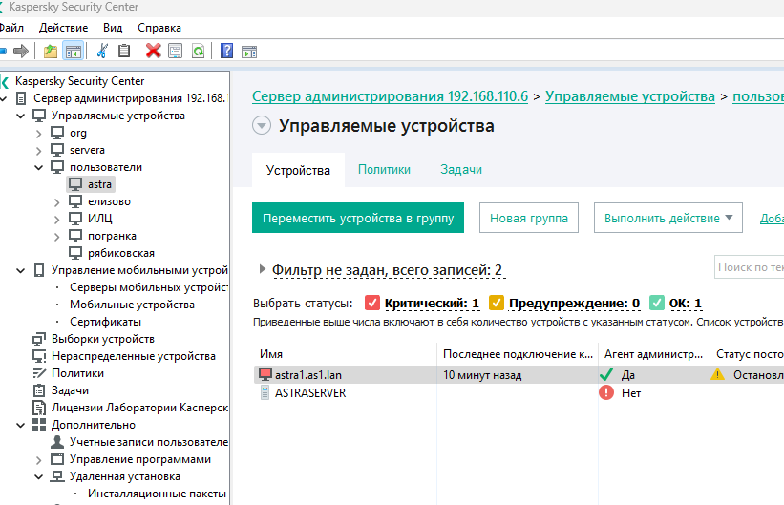Click Переместить устройства в группу button
This screenshot has height=505, width=784.
tap(358, 218)
